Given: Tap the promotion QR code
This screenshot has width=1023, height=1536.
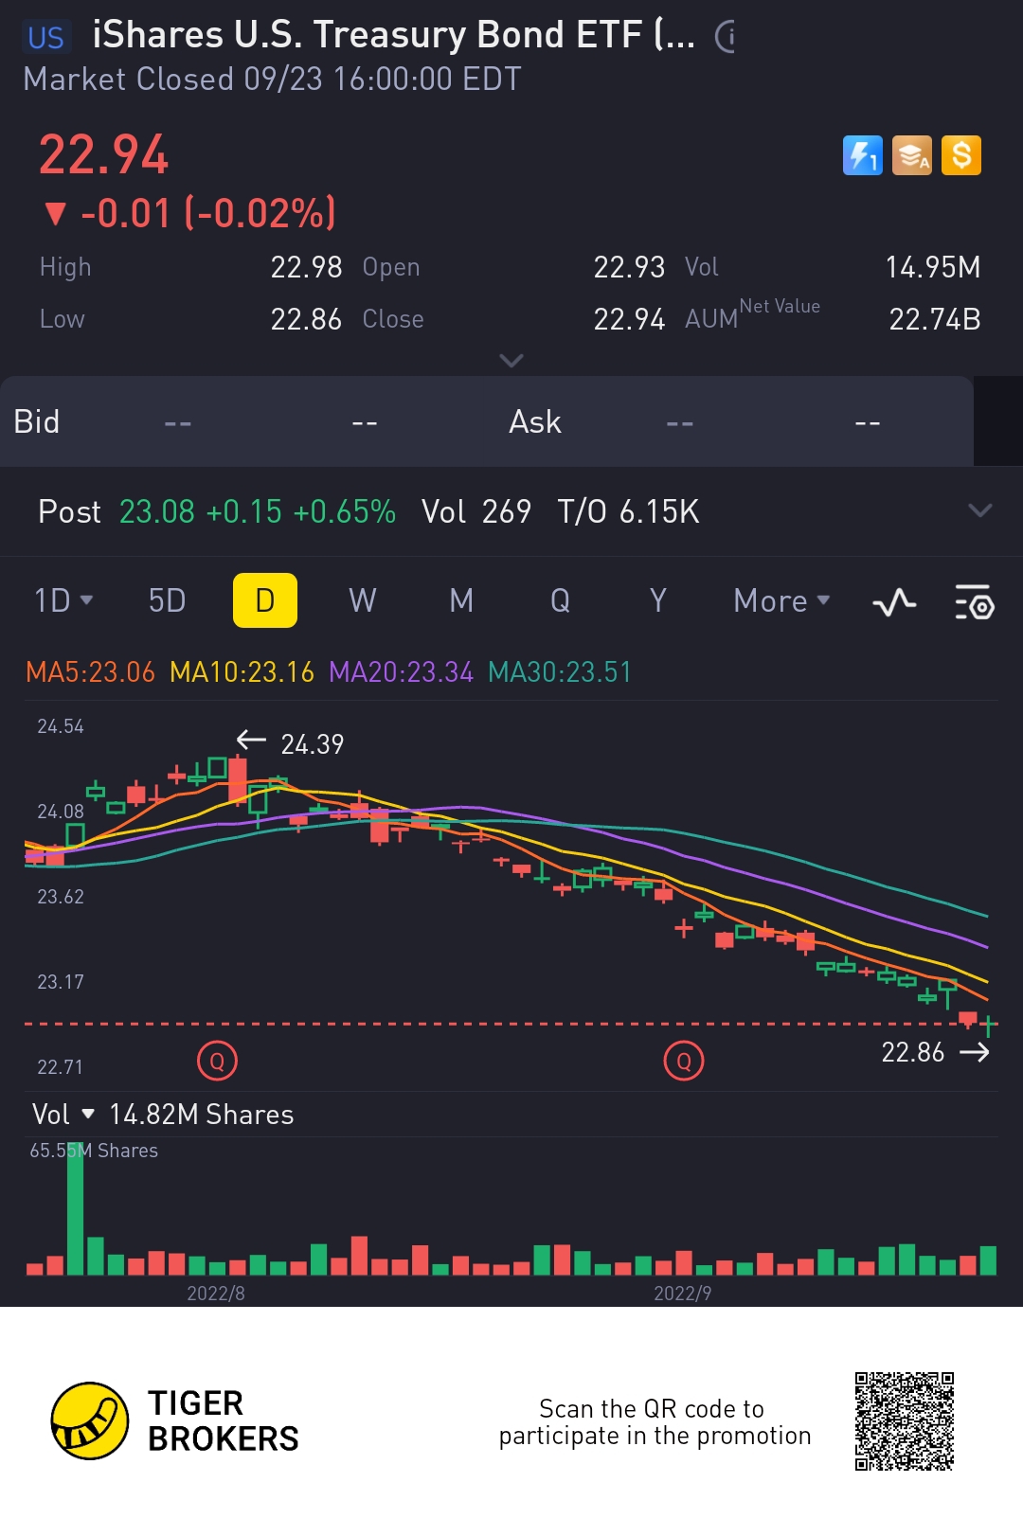Looking at the screenshot, I should click(x=905, y=1420).
